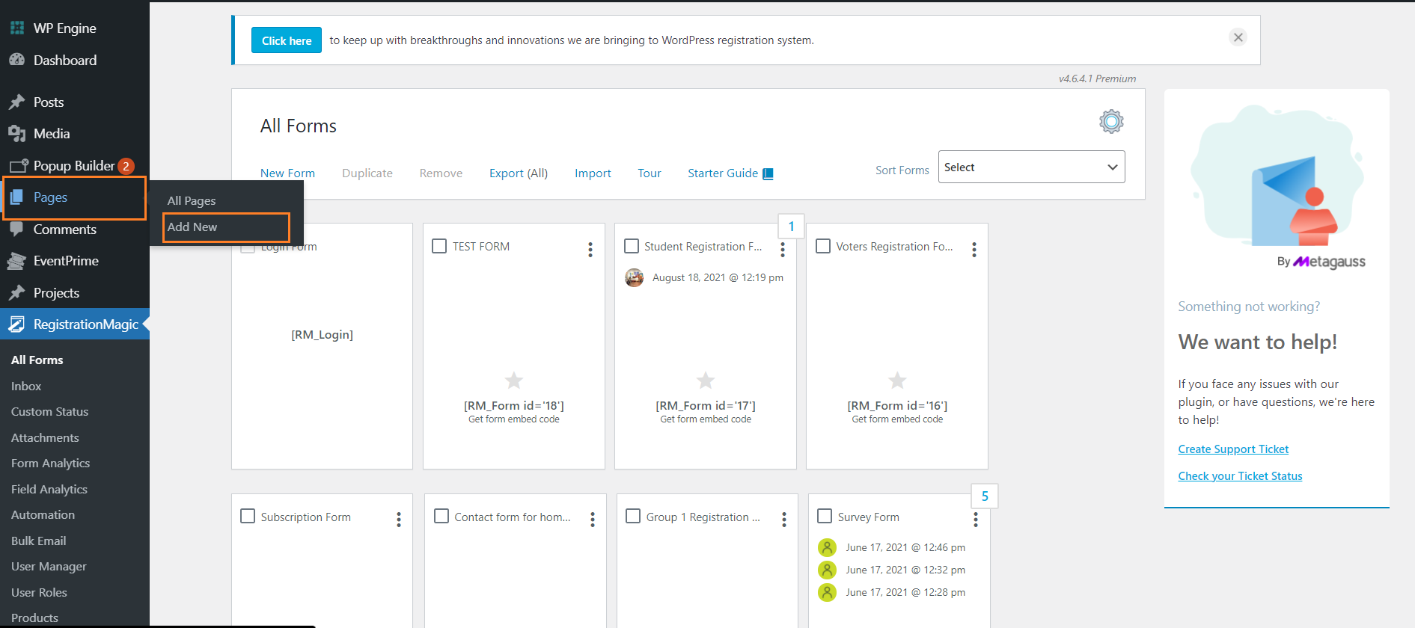
Task: Star the Student Registration form
Action: (706, 381)
